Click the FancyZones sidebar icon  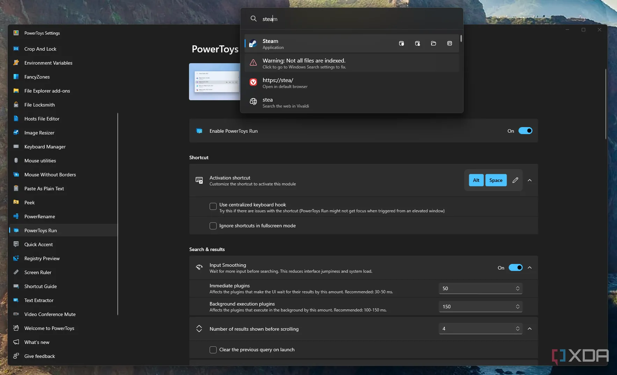point(16,77)
